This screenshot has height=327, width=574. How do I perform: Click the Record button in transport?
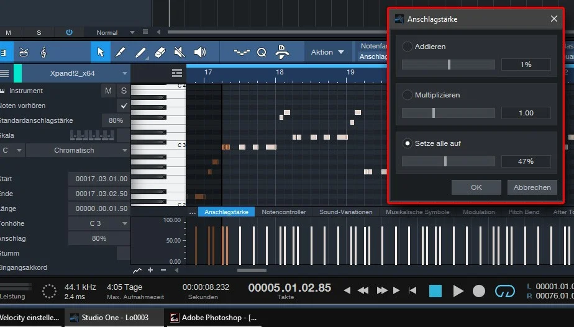pyautogui.click(x=479, y=291)
